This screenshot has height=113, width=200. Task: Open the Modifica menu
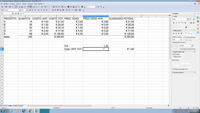6,4
